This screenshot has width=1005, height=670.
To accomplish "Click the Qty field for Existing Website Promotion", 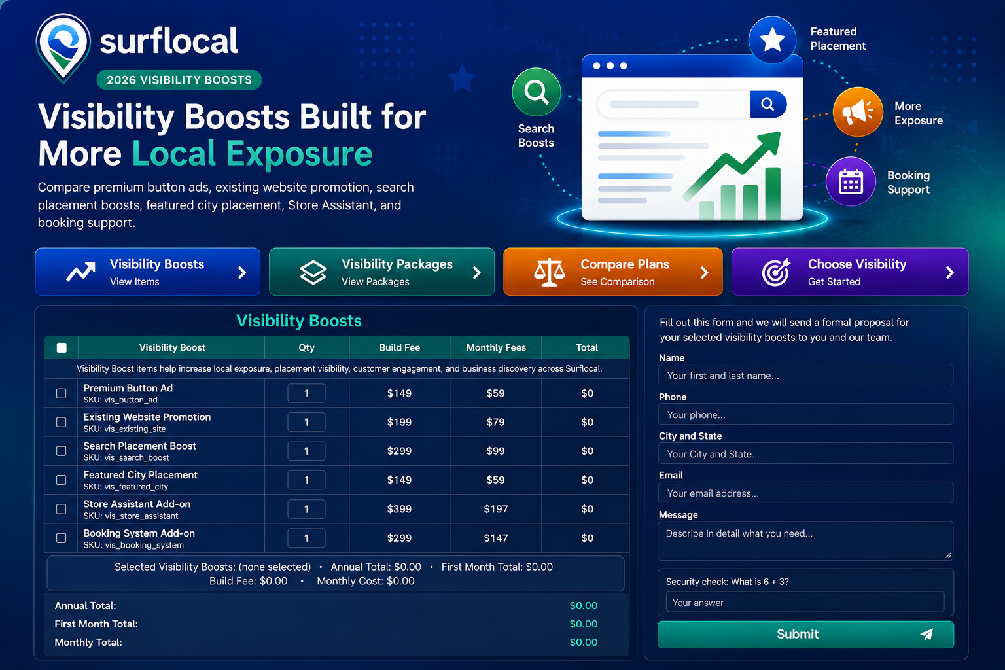I will pos(306,422).
